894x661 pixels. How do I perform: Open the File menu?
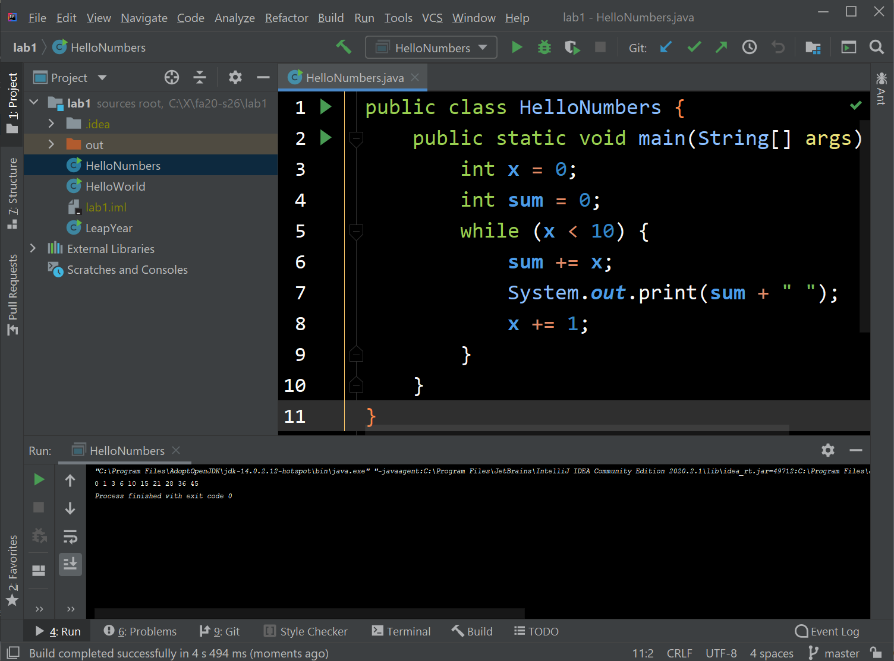coord(37,18)
